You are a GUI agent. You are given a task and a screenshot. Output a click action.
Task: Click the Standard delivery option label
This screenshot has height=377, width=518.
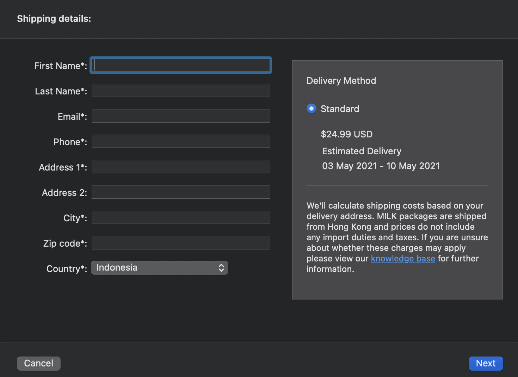340,109
